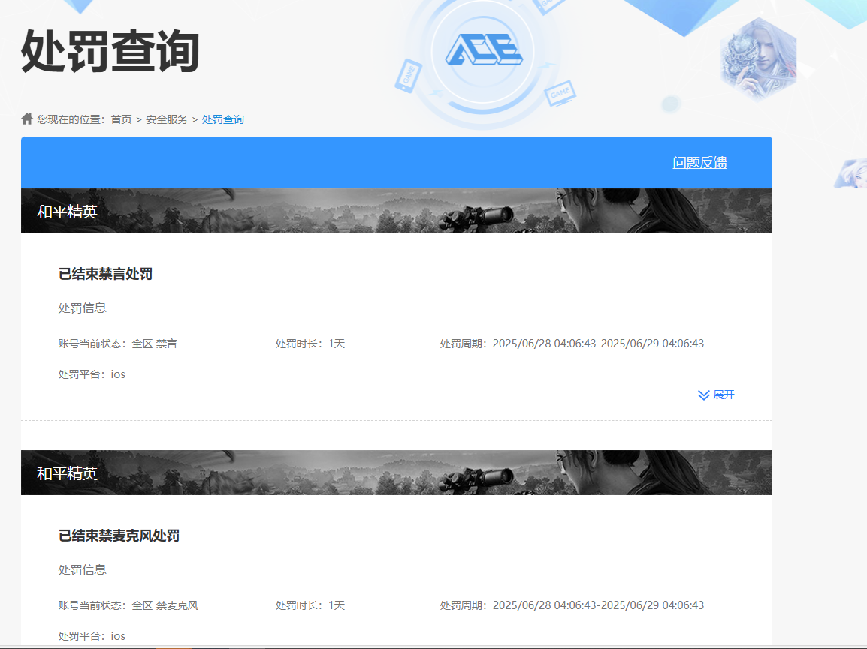Click the hexagonal character portrait
The height and width of the screenshot is (649, 867).
(x=757, y=60)
